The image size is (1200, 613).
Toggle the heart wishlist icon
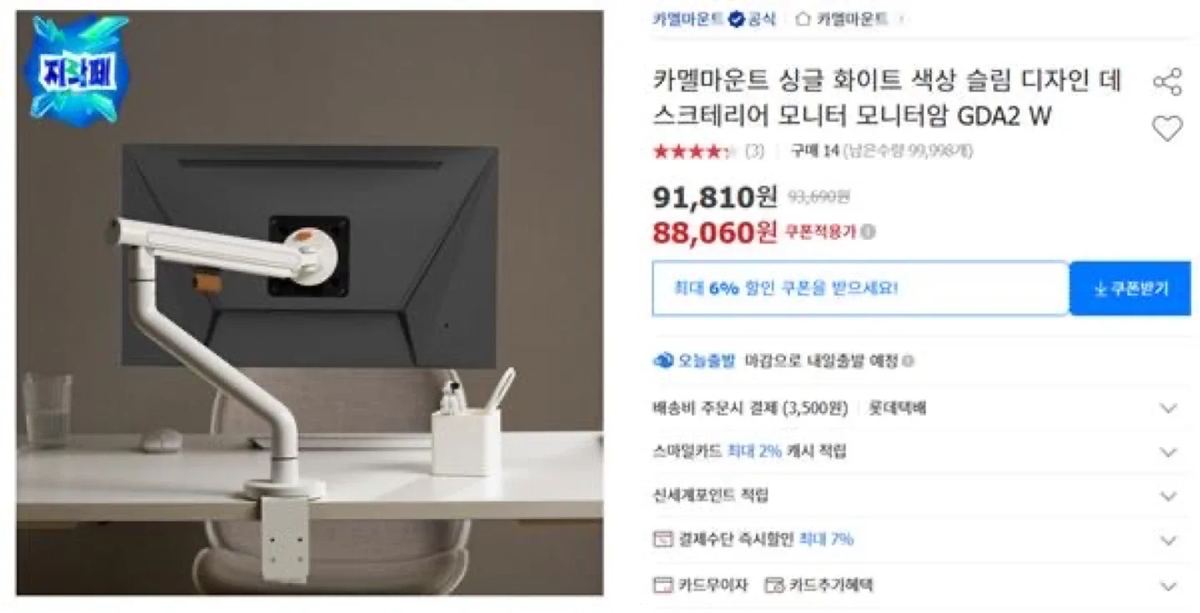pos(1167,129)
